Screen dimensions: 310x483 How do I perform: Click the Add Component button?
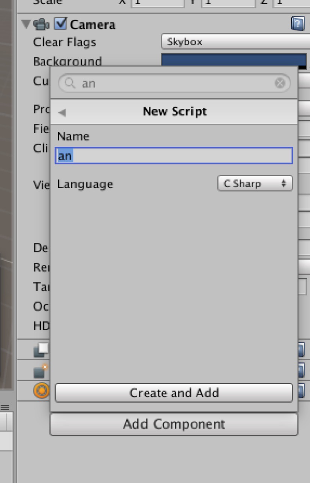coord(174,424)
